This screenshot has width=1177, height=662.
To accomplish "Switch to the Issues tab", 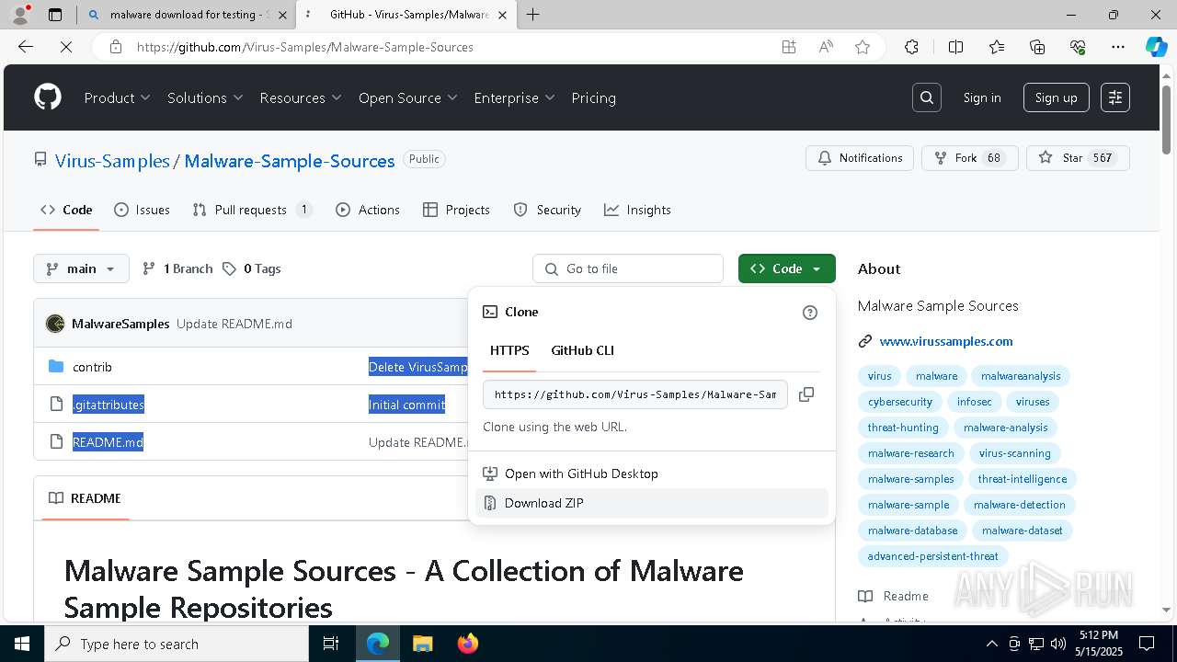I will 142,210.
